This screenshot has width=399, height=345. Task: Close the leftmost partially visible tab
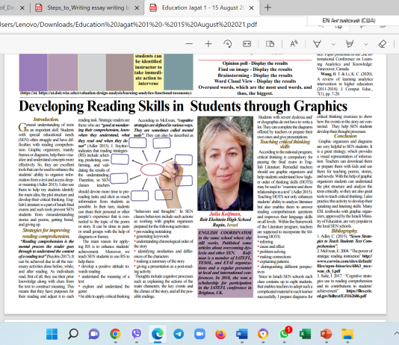tap(22, 8)
